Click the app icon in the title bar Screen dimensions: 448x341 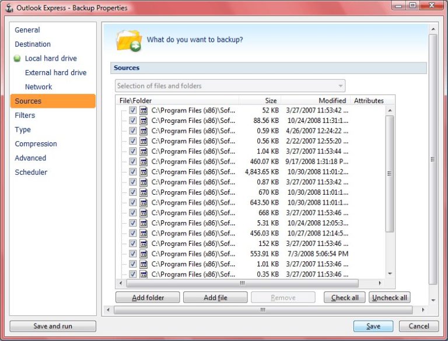9,8
